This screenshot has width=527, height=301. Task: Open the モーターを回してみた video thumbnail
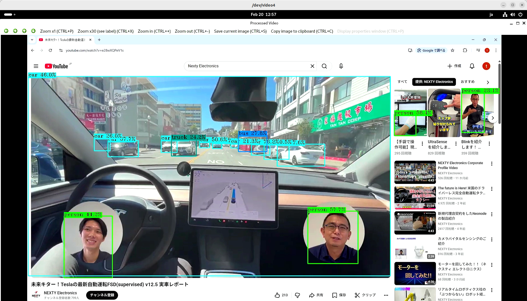pos(415,273)
